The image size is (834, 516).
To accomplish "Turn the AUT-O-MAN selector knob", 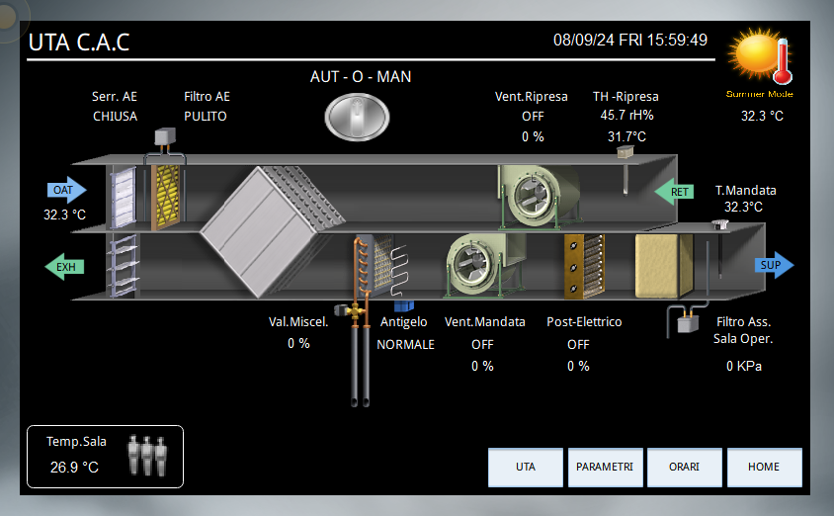I will (359, 115).
